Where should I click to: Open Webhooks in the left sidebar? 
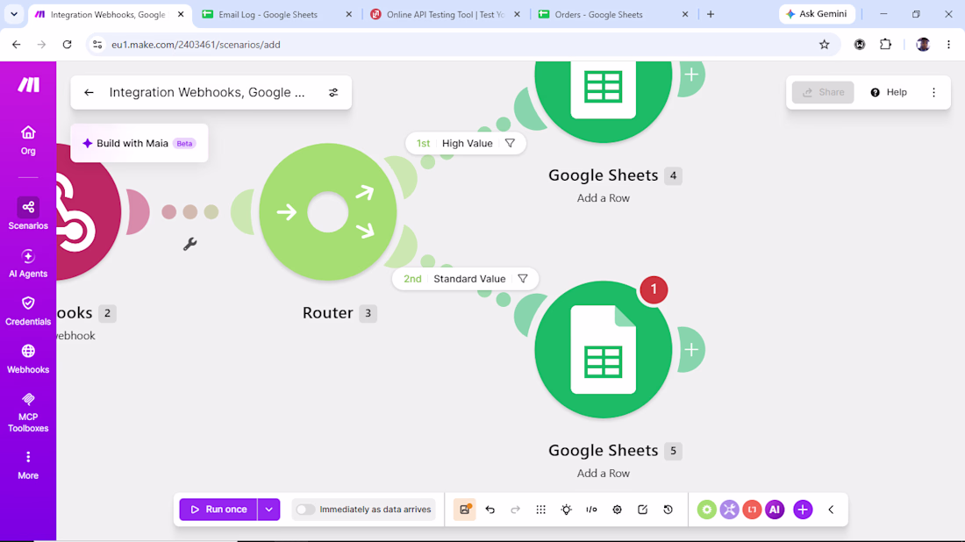pos(28,359)
